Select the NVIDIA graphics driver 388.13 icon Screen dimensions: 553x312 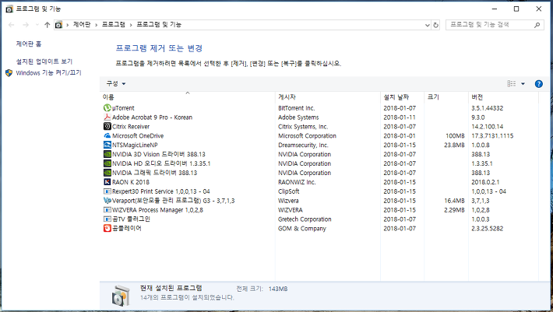pos(107,173)
